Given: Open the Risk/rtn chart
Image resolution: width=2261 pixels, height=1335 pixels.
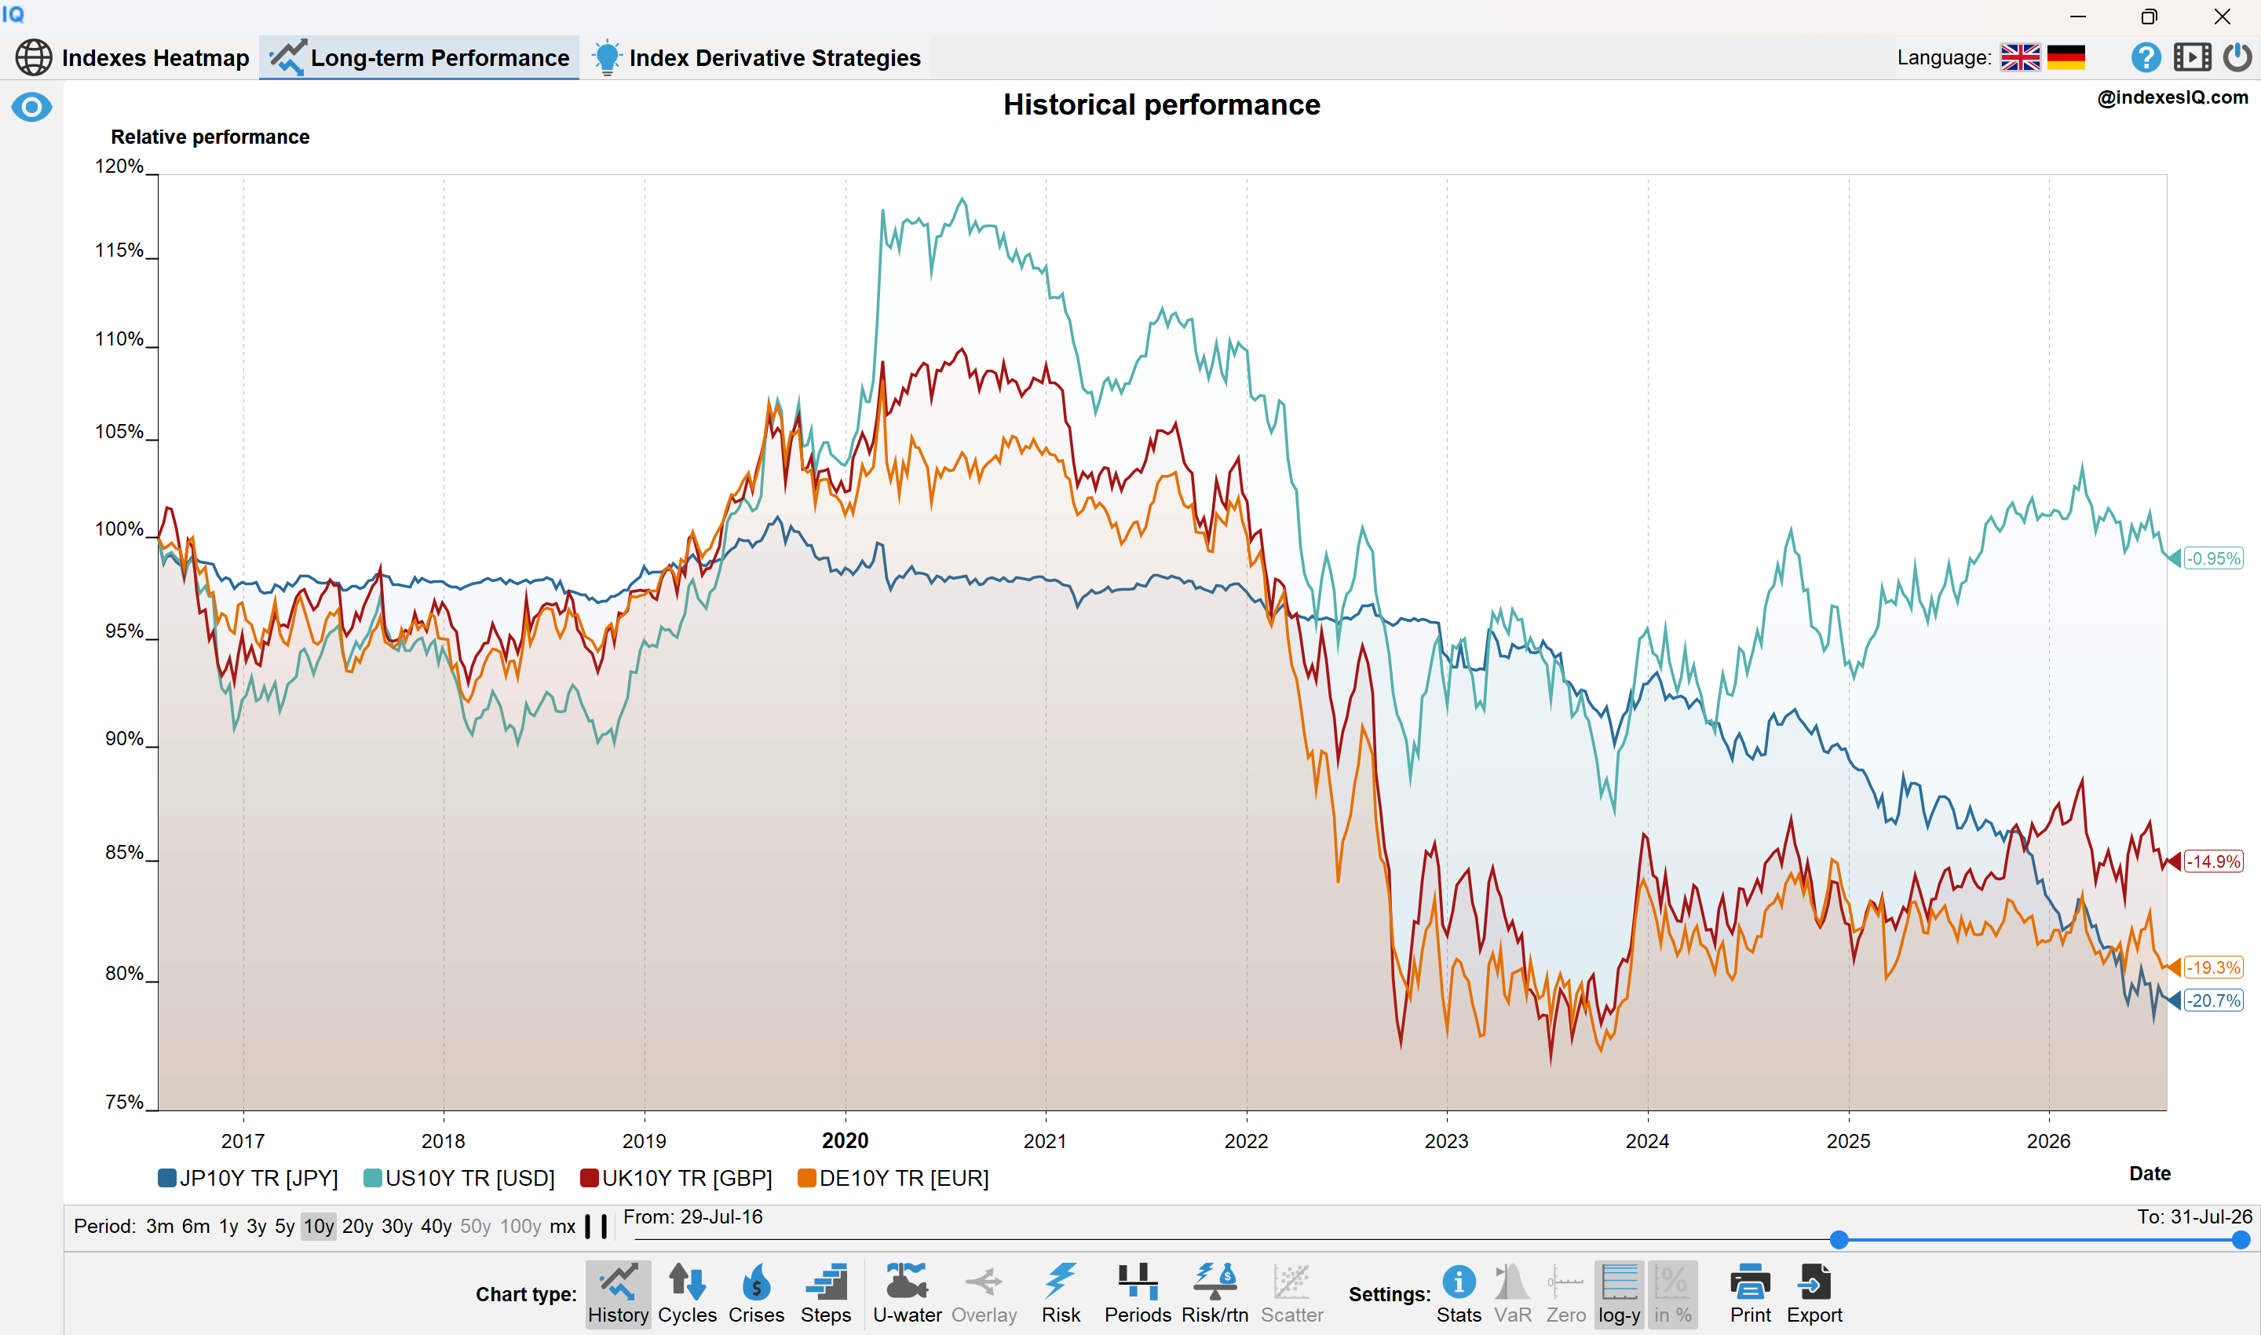Looking at the screenshot, I should point(1215,1293).
